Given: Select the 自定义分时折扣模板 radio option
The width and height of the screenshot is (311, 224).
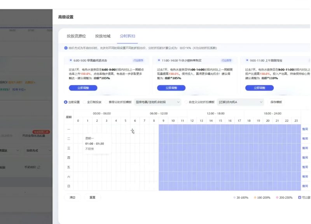Looking at the screenshot, I should [186, 102].
